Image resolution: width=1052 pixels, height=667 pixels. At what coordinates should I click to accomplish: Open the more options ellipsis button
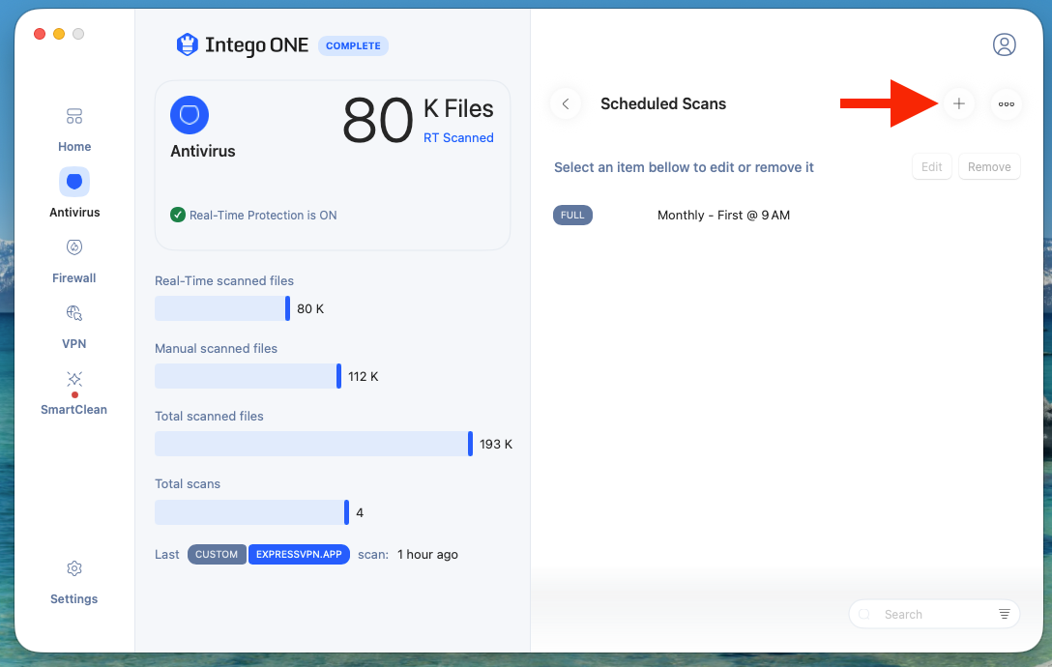pos(1006,104)
